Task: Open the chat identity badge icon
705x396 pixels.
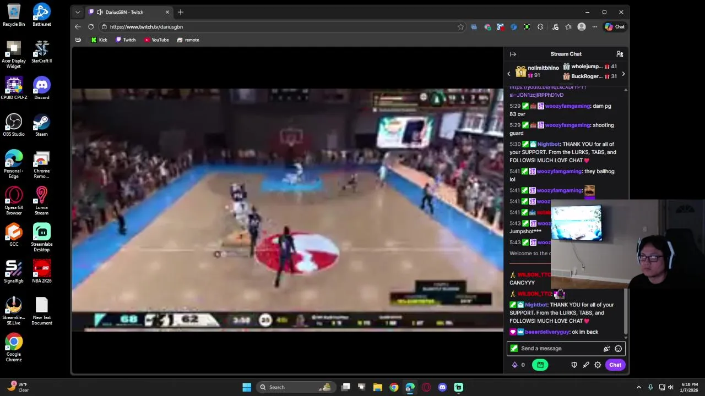Action: [x=514, y=348]
